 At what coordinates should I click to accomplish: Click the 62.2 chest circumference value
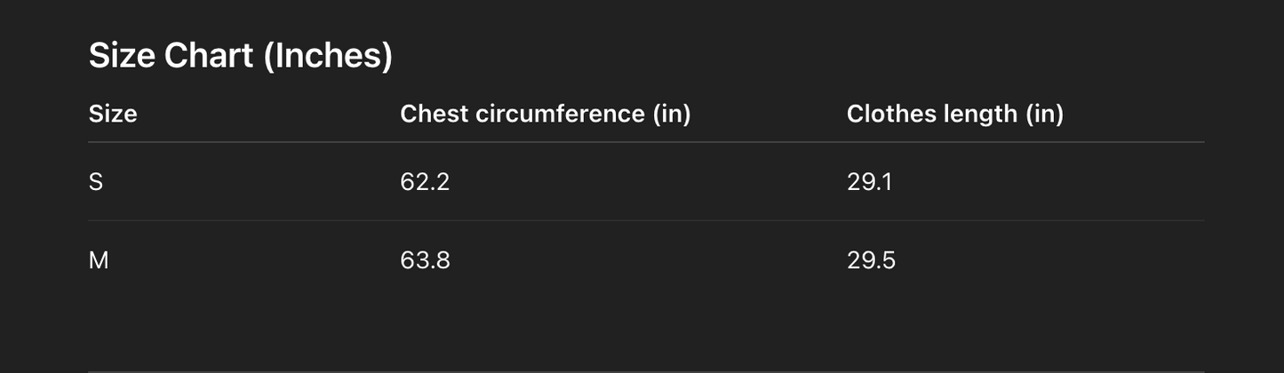[425, 182]
